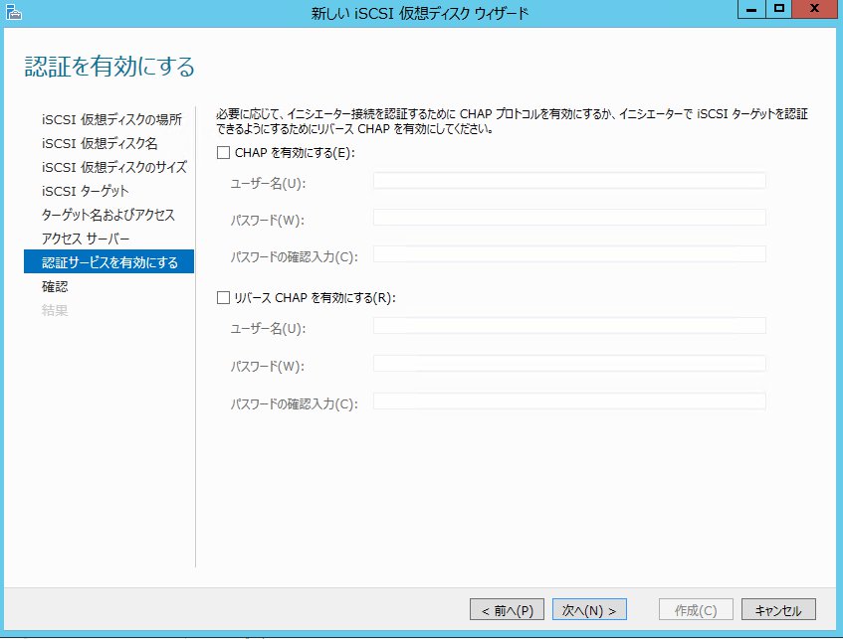Click CHAP パスワードの確認入力 field
843x639 pixels.
(569, 254)
